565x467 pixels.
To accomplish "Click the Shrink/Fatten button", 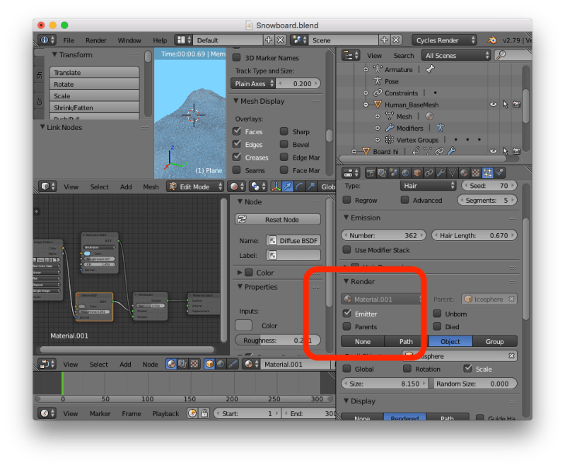I will tap(95, 107).
